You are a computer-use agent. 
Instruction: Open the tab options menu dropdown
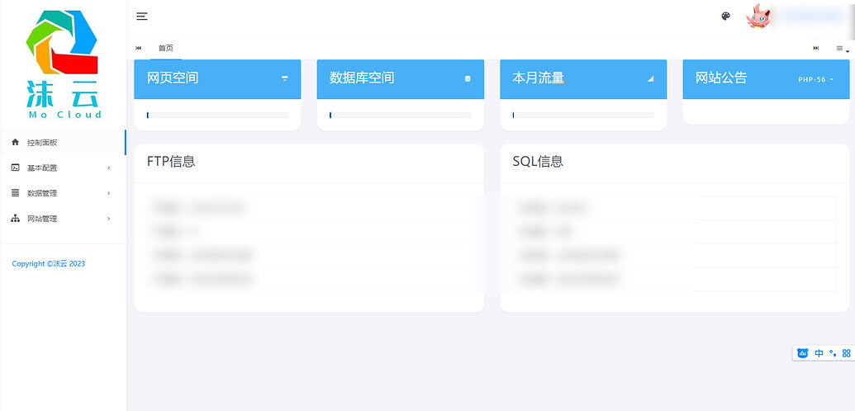tap(843, 49)
